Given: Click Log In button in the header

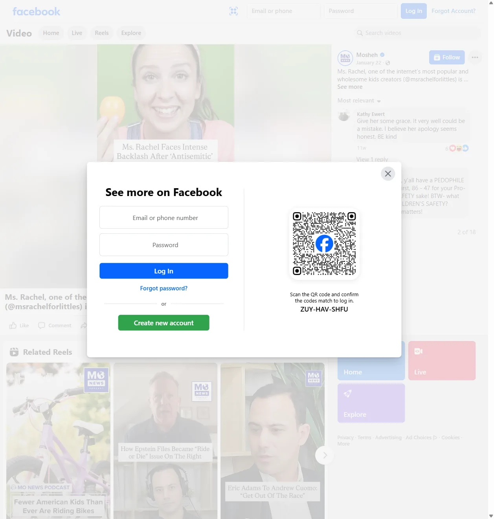Looking at the screenshot, I should point(414,11).
